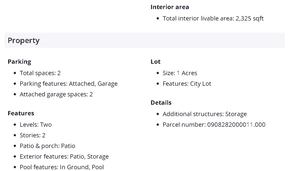The image size is (296, 171).
Task: Click the 'Stories: 2' item
Action: point(32,135)
